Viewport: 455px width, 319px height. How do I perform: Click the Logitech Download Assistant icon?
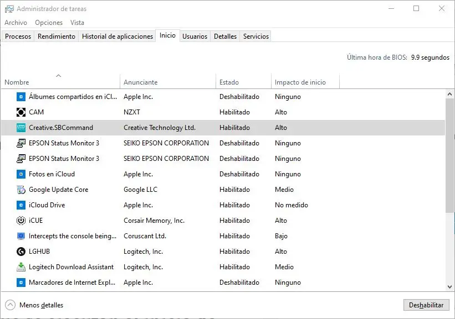coord(21,267)
